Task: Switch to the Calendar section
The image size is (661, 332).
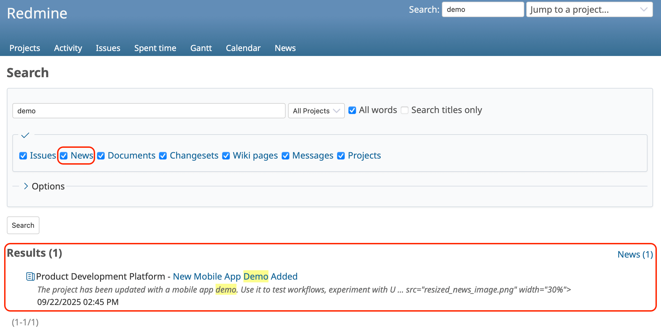Action: (x=243, y=48)
